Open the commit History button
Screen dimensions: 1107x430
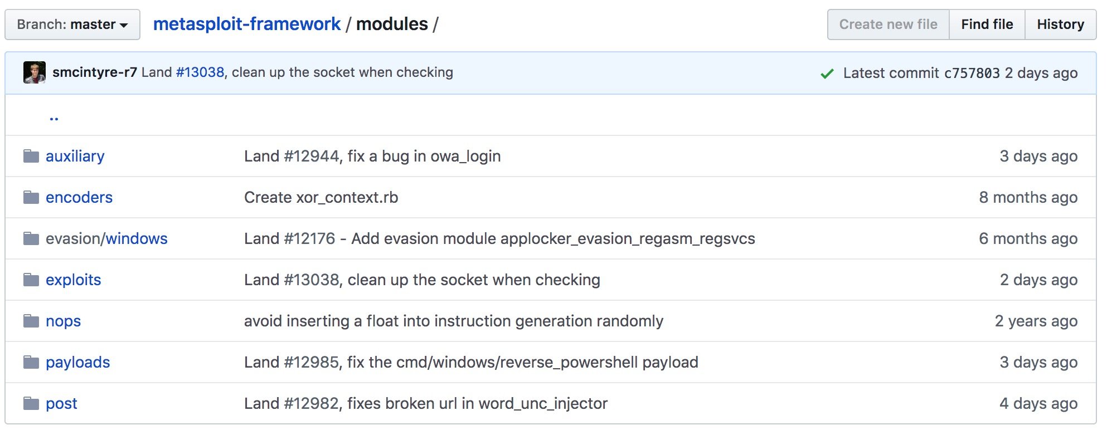click(1060, 25)
